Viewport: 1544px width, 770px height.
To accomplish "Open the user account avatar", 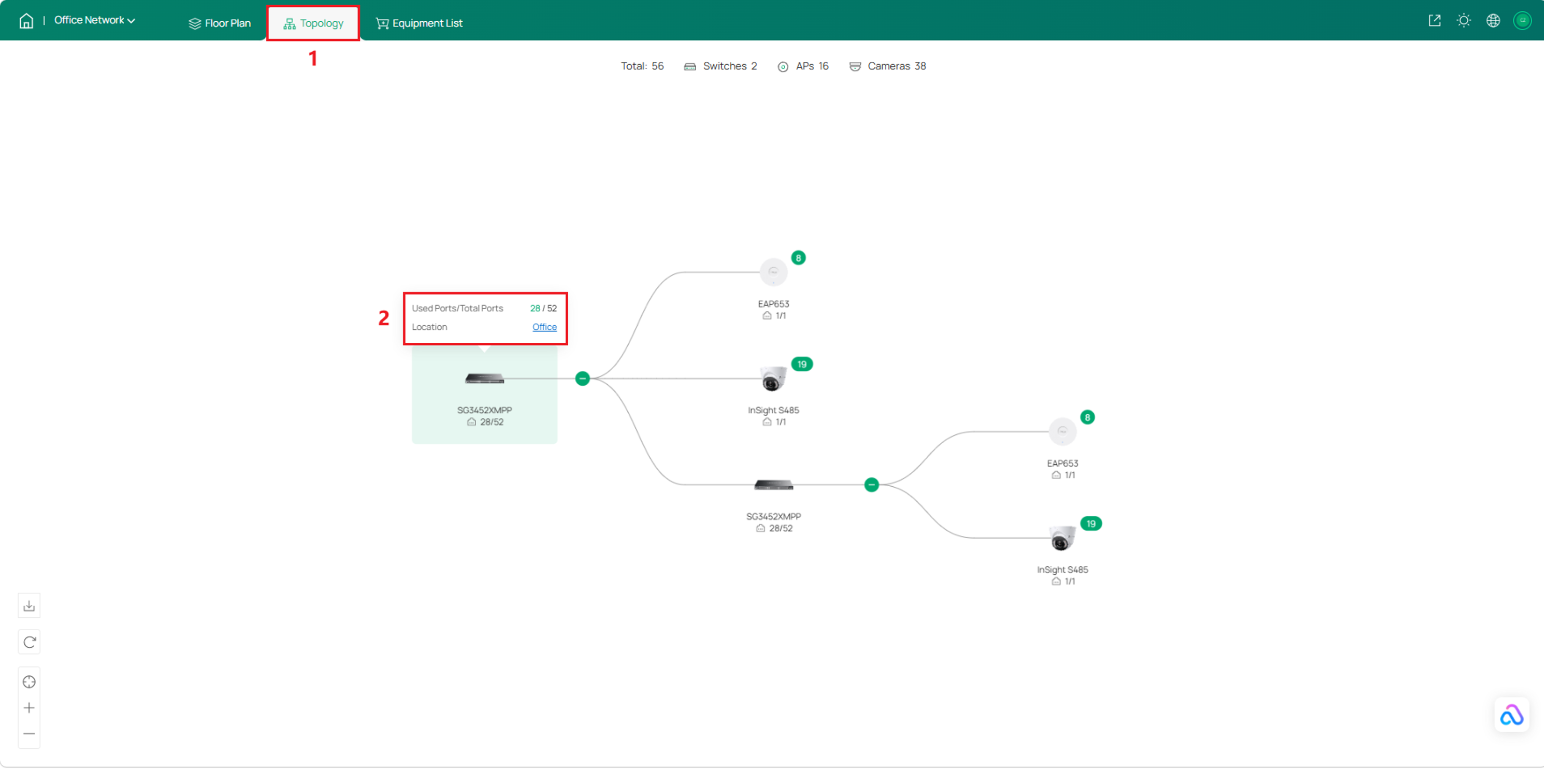I will (x=1522, y=21).
